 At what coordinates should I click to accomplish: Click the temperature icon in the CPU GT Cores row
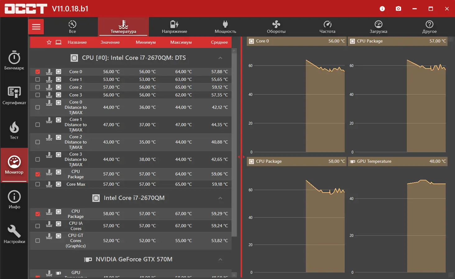click(x=49, y=236)
